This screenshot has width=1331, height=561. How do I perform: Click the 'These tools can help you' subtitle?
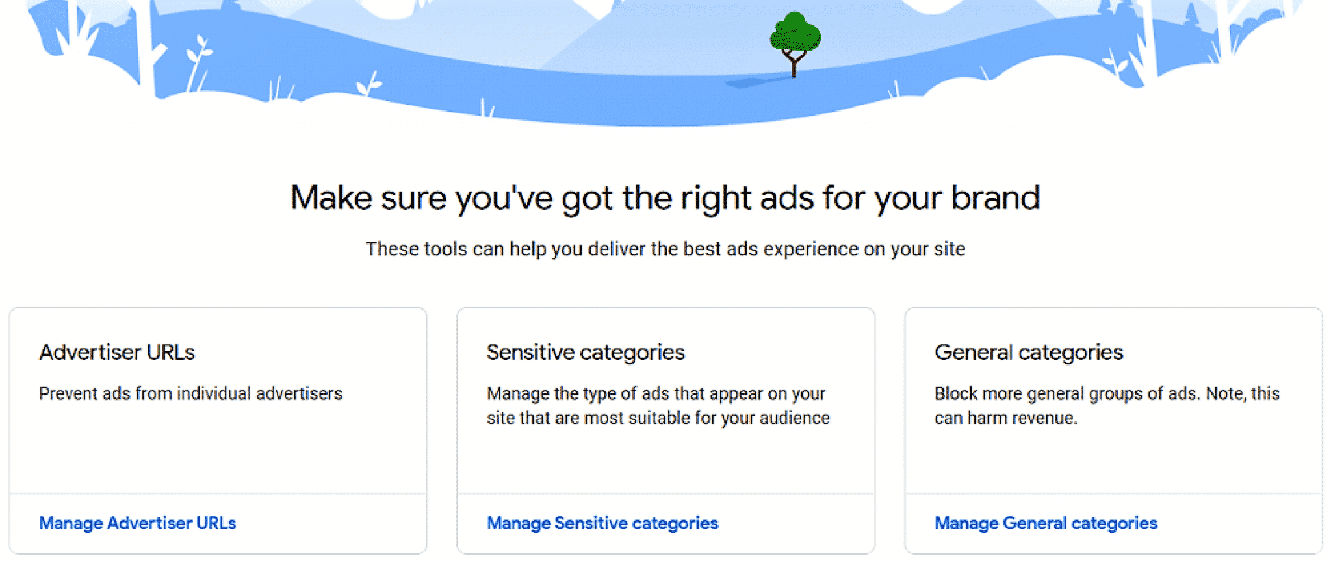(665, 249)
